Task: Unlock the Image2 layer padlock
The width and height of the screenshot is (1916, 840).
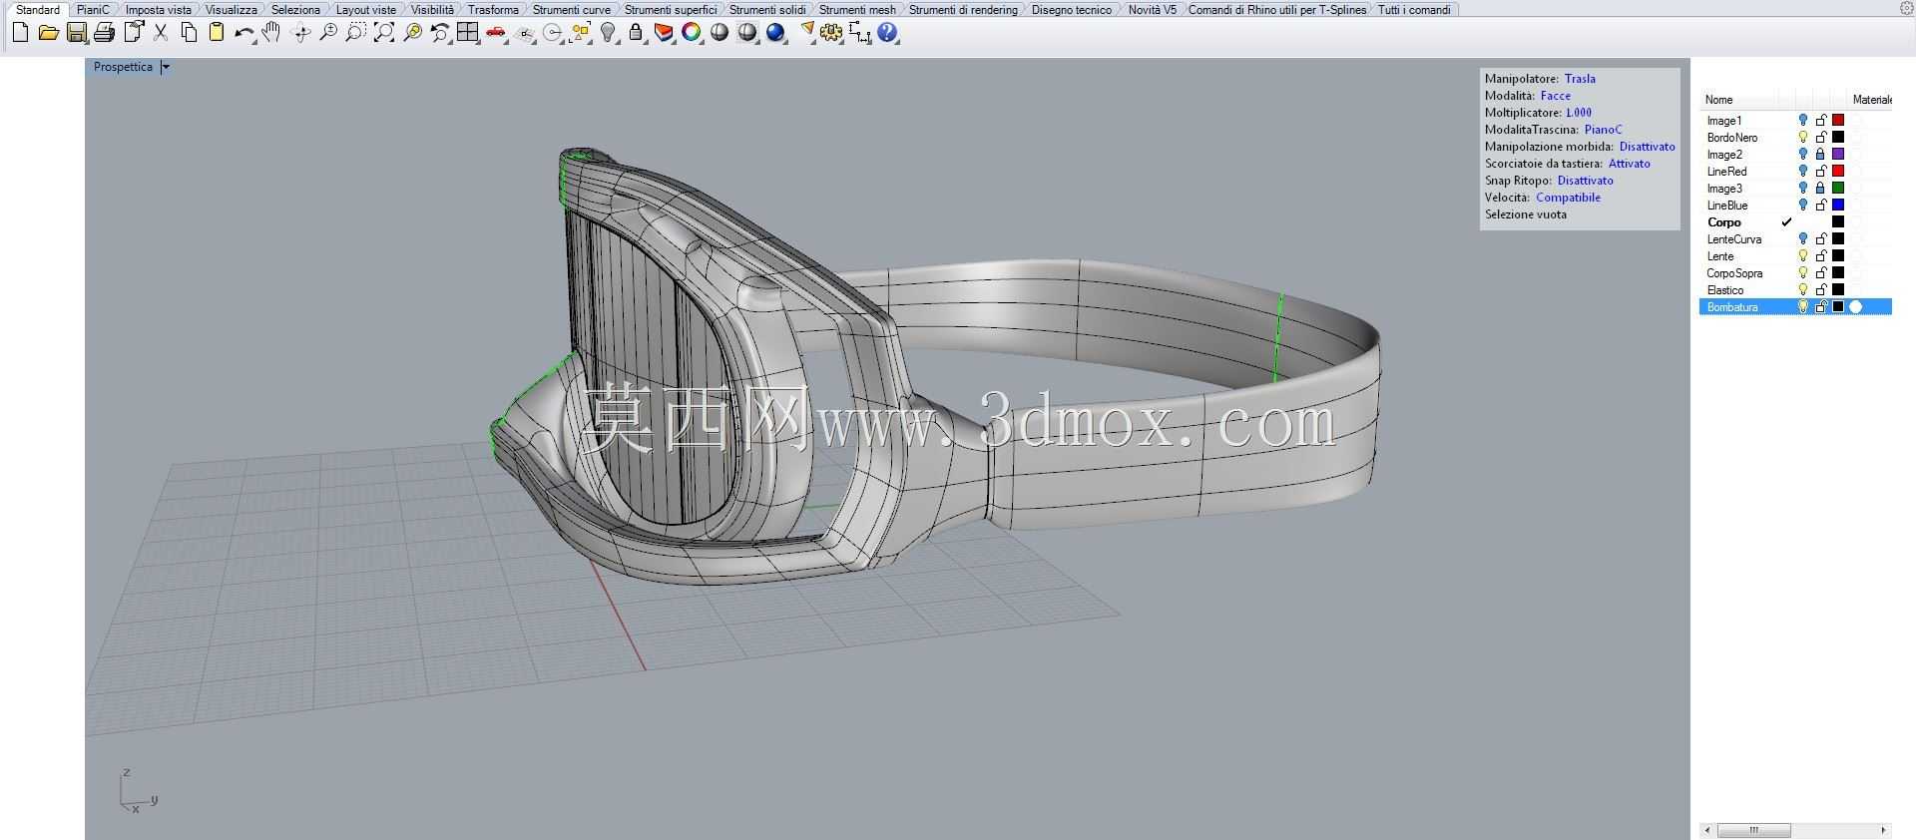Action: pos(1820,155)
